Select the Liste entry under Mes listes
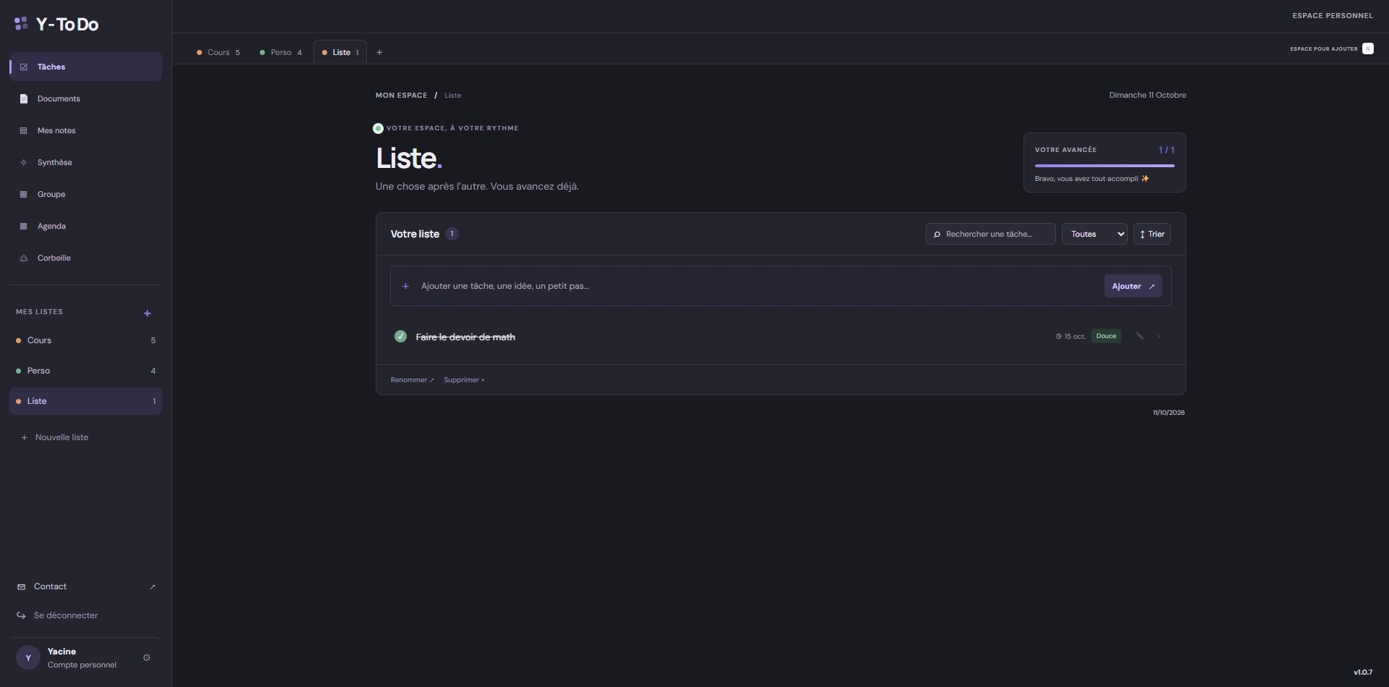 point(85,401)
